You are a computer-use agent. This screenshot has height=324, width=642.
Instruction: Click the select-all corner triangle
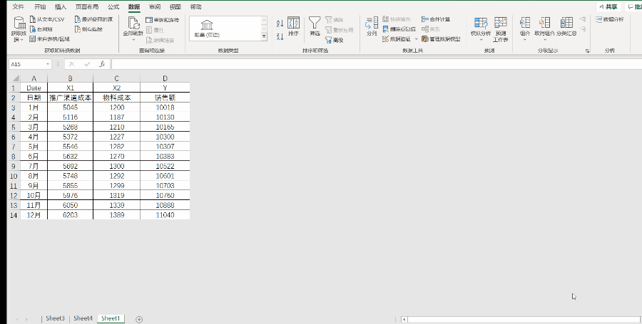coord(15,78)
